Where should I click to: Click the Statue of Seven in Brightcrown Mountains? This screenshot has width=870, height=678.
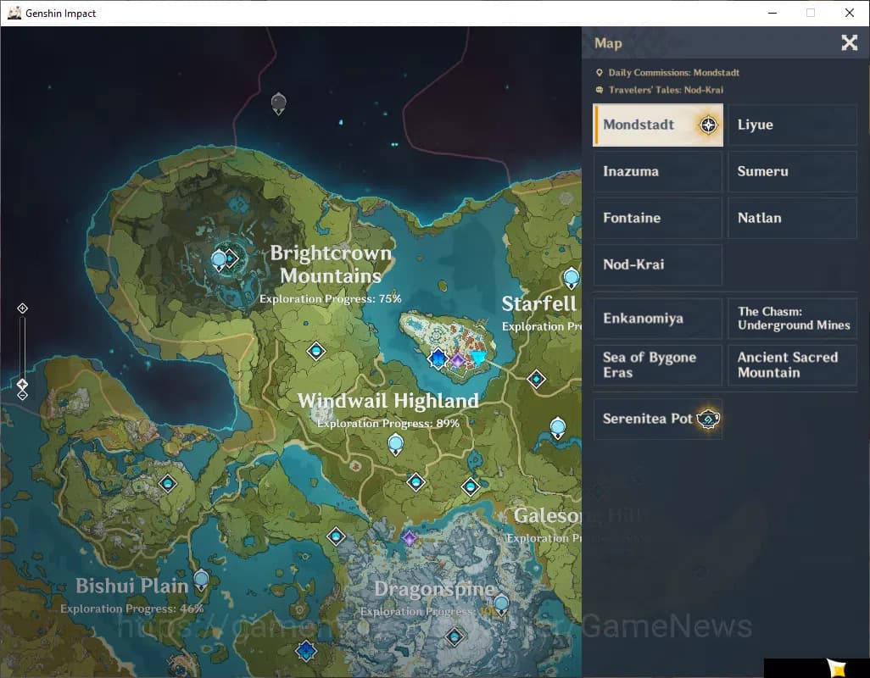pyautogui.click(x=220, y=260)
